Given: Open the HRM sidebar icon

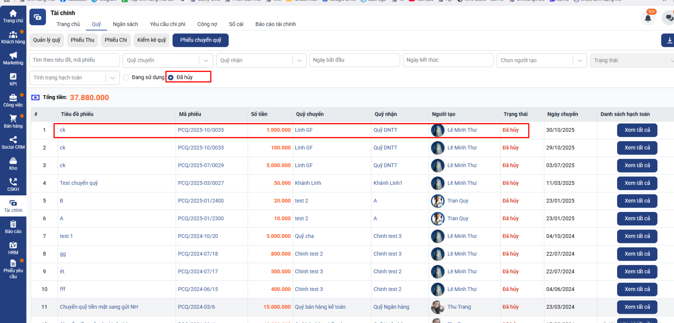Looking at the screenshot, I should (13, 248).
